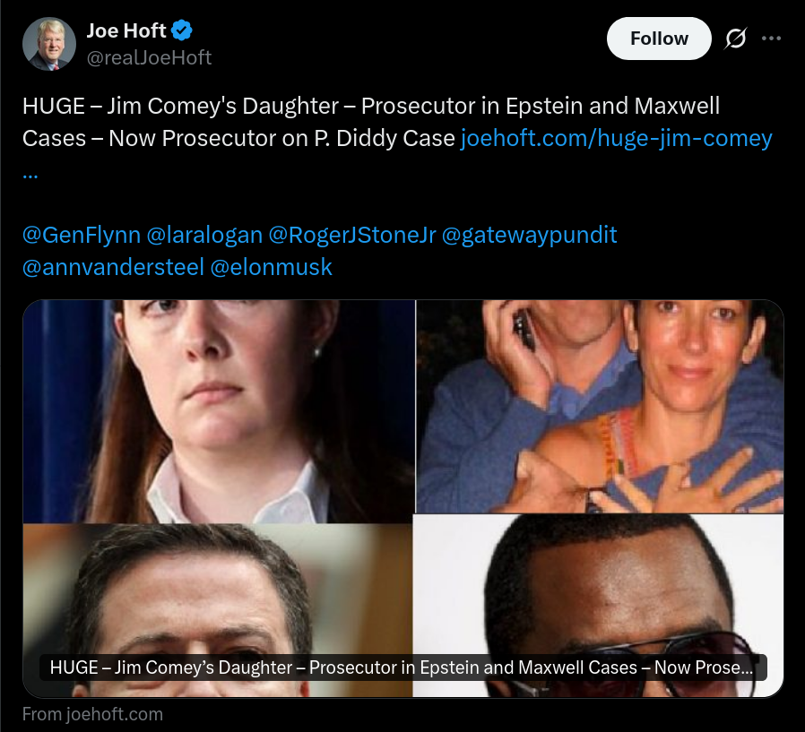
Task: Click the 'From joehoft.com' source text
Action: point(93,714)
